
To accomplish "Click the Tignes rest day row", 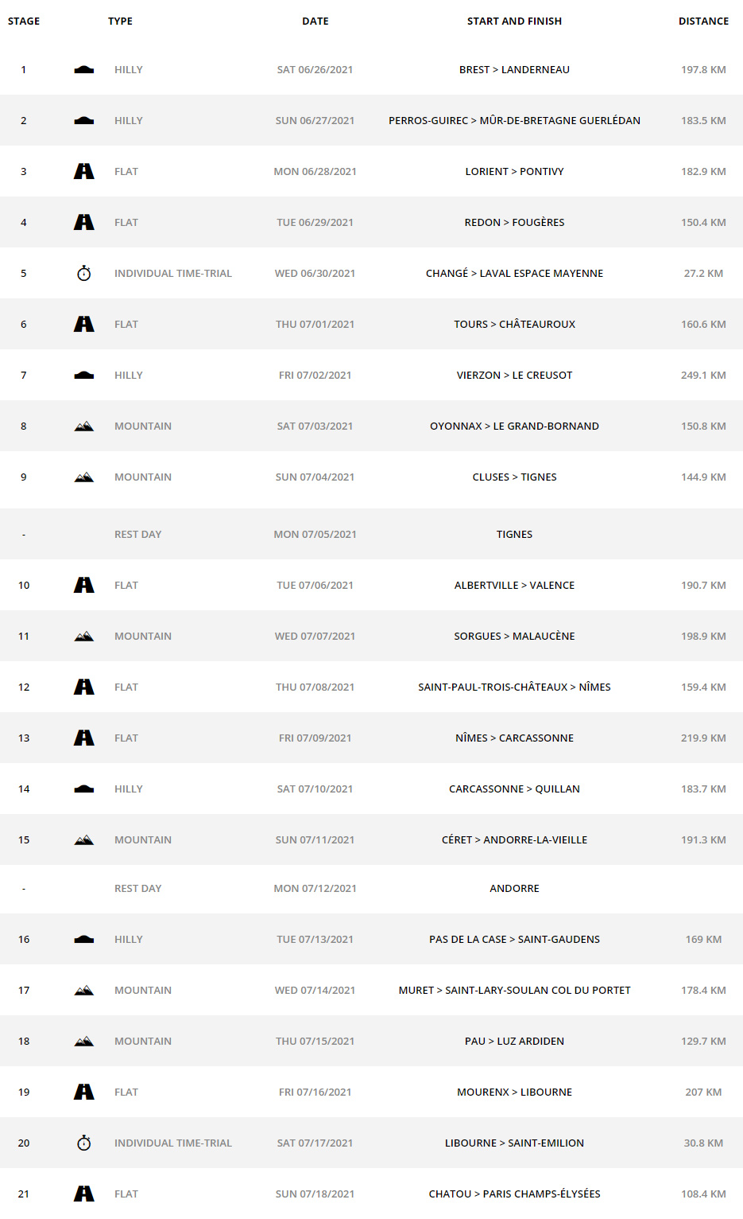I will pyautogui.click(x=514, y=535).
